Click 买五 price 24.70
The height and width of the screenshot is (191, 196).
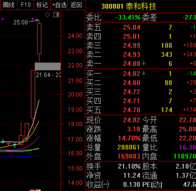click(x=132, y=110)
